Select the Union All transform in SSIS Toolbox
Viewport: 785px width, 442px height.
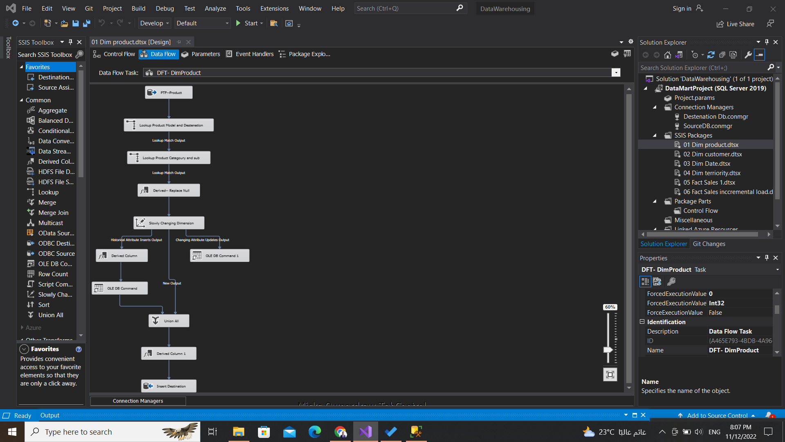50,315
